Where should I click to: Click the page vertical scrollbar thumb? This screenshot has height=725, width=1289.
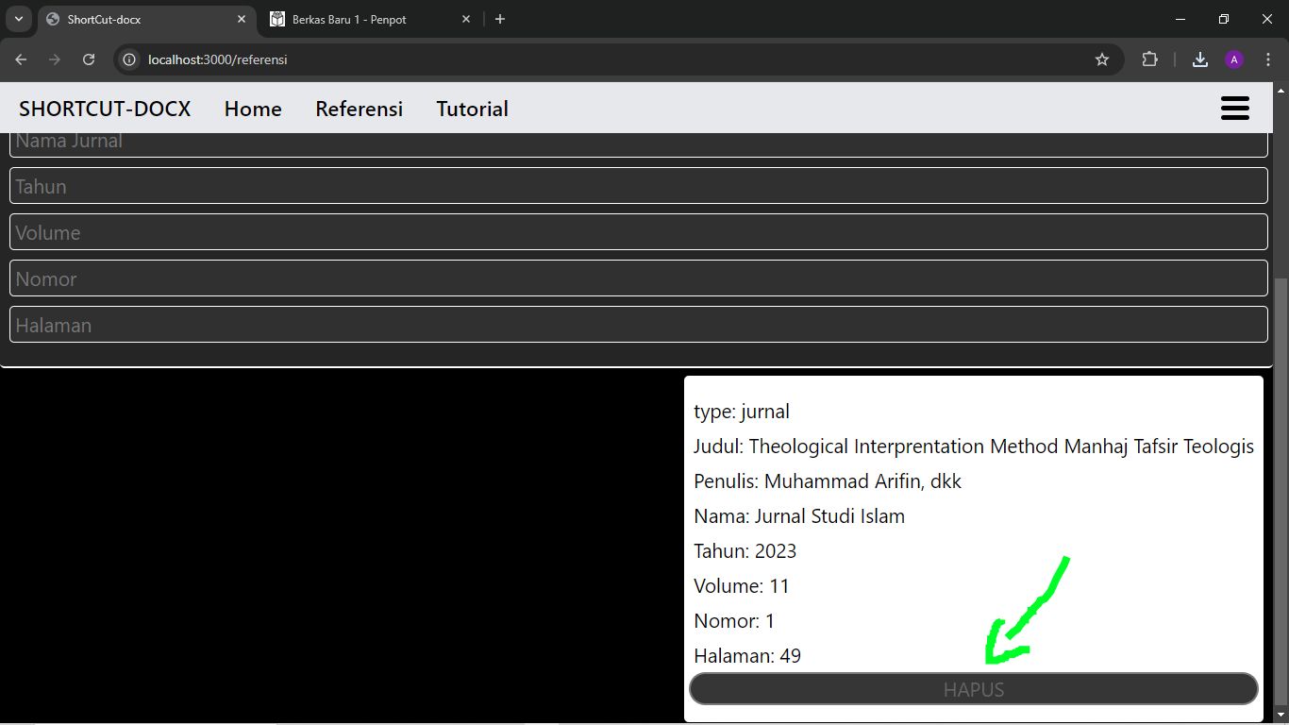1281,491
